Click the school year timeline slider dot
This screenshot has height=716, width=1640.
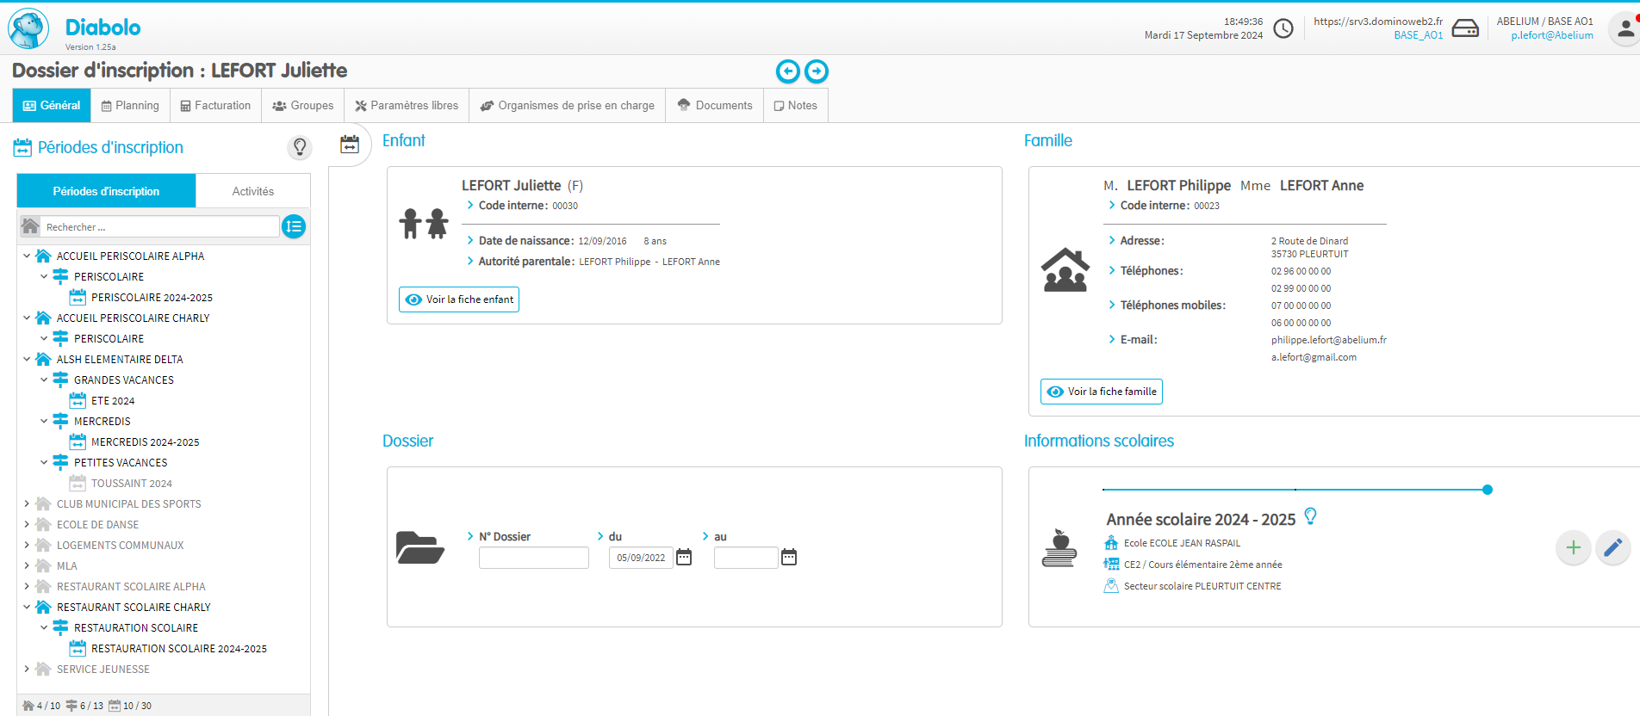point(1488,490)
